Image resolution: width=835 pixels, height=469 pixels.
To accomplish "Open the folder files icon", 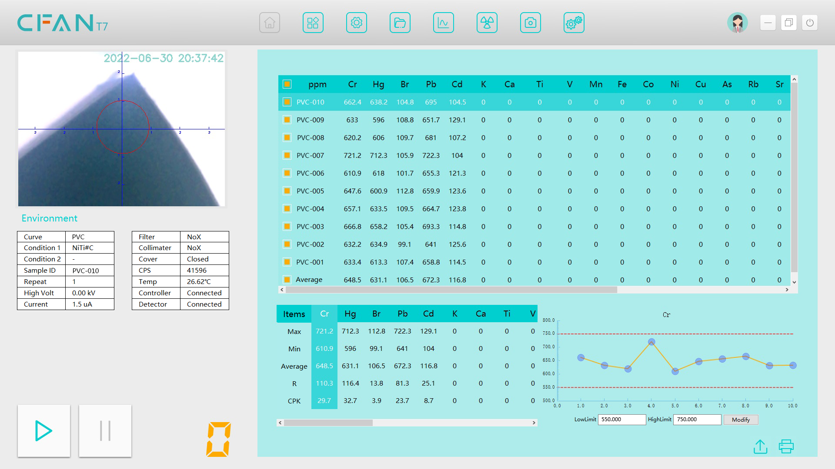I will click(x=400, y=23).
